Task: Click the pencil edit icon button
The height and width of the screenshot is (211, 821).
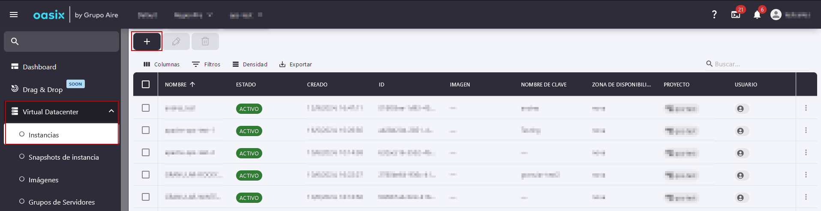Action: pos(176,42)
